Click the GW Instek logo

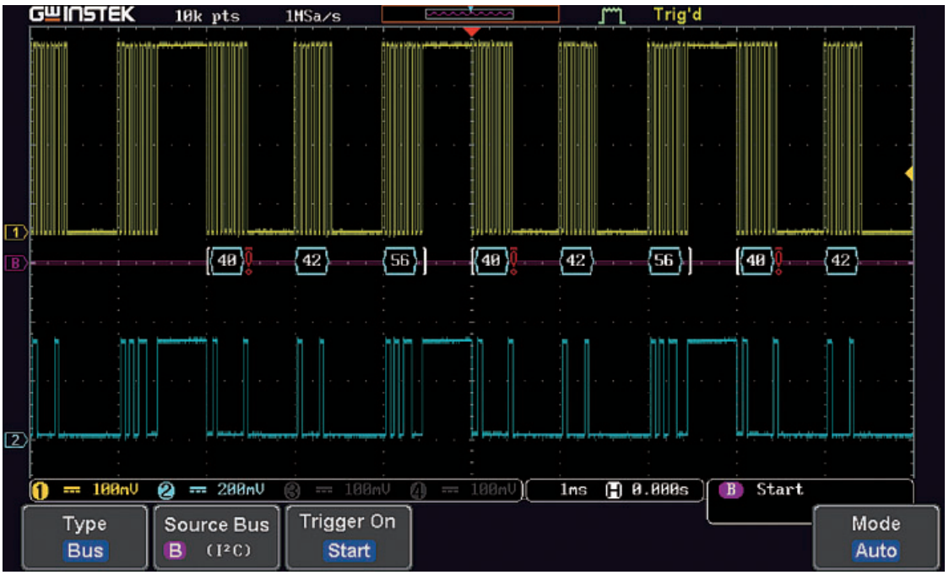82,14
